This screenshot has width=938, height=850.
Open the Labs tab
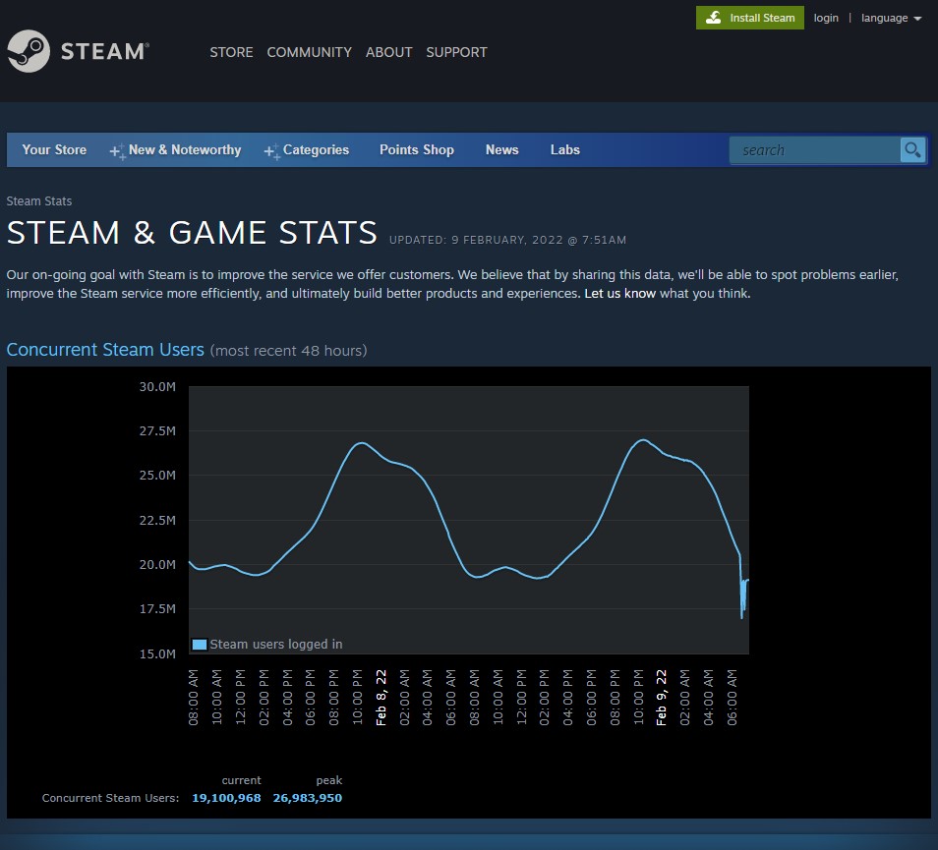565,150
